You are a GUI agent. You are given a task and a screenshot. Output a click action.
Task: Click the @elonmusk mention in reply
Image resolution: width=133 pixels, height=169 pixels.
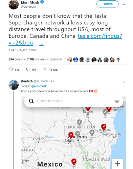(39, 86)
